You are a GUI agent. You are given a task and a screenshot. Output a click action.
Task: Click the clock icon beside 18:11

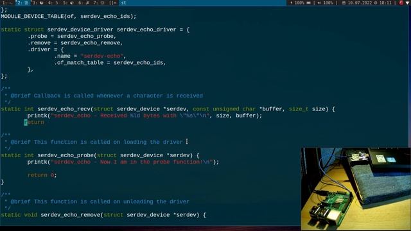pyautogui.click(x=376, y=3)
